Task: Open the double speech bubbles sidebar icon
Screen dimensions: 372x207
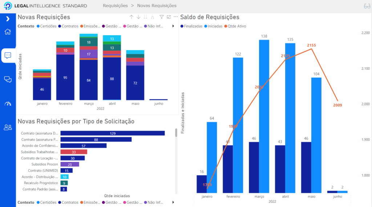Action: tap(8, 79)
